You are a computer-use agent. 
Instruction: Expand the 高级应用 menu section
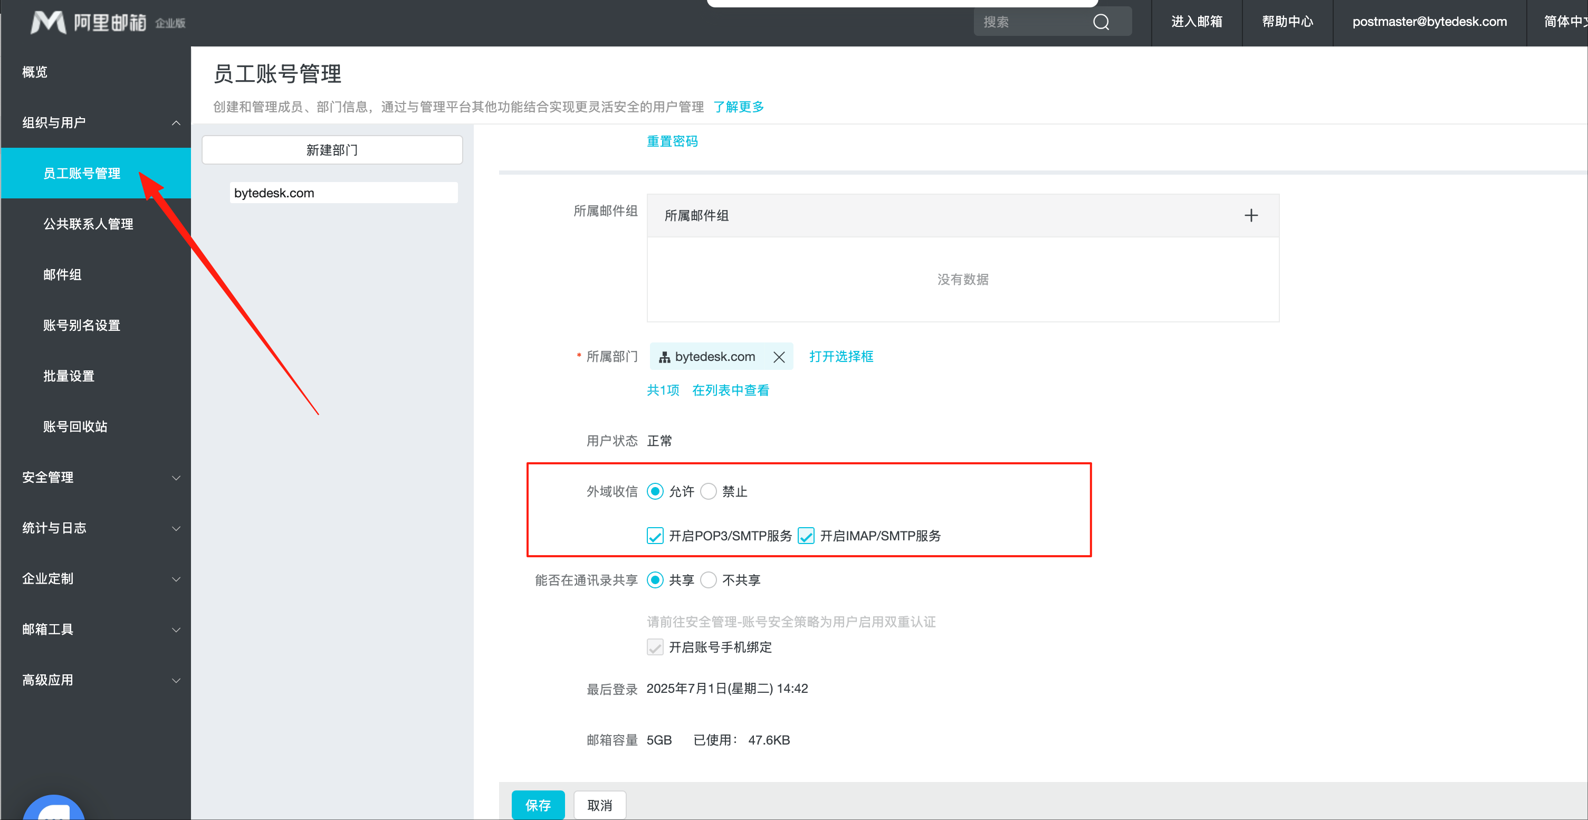point(96,680)
